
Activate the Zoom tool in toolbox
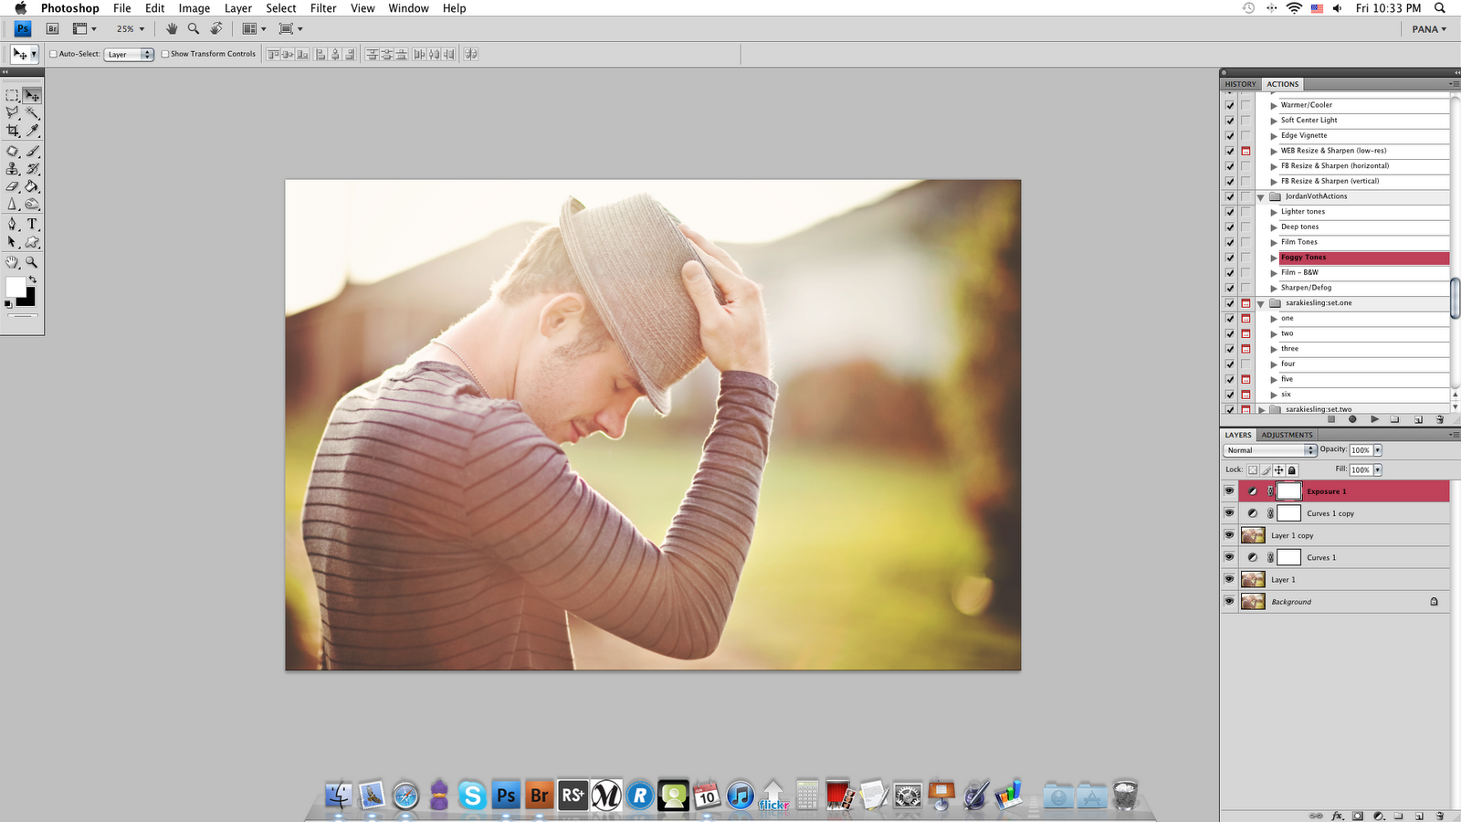tap(32, 262)
